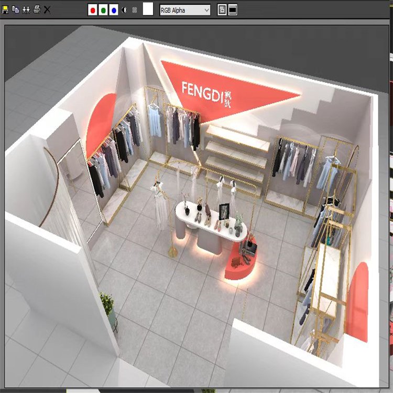393x393 pixels.
Task: Click the rendered store image
Action: point(196,206)
